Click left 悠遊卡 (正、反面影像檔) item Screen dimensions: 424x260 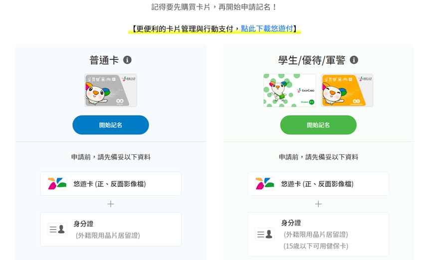(x=111, y=184)
